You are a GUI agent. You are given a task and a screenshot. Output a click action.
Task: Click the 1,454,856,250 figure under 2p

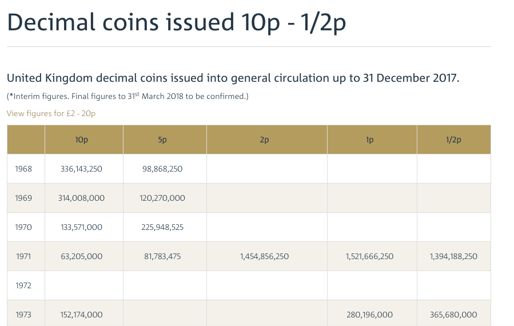[x=264, y=256]
